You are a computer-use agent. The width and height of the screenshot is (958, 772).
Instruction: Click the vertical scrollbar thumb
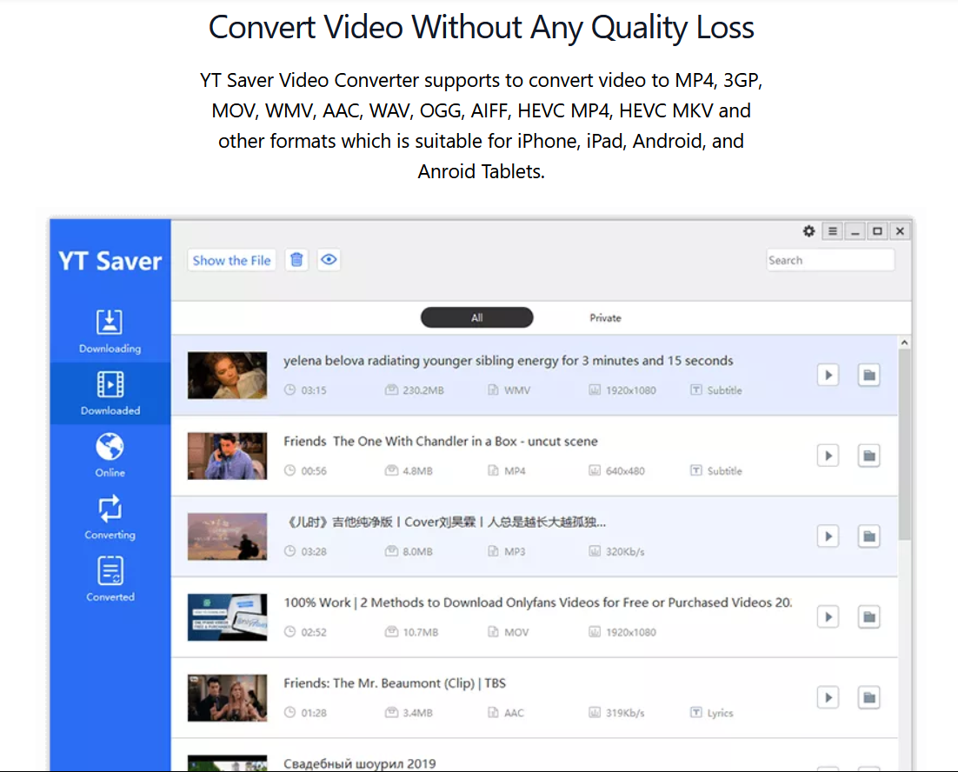[904, 444]
